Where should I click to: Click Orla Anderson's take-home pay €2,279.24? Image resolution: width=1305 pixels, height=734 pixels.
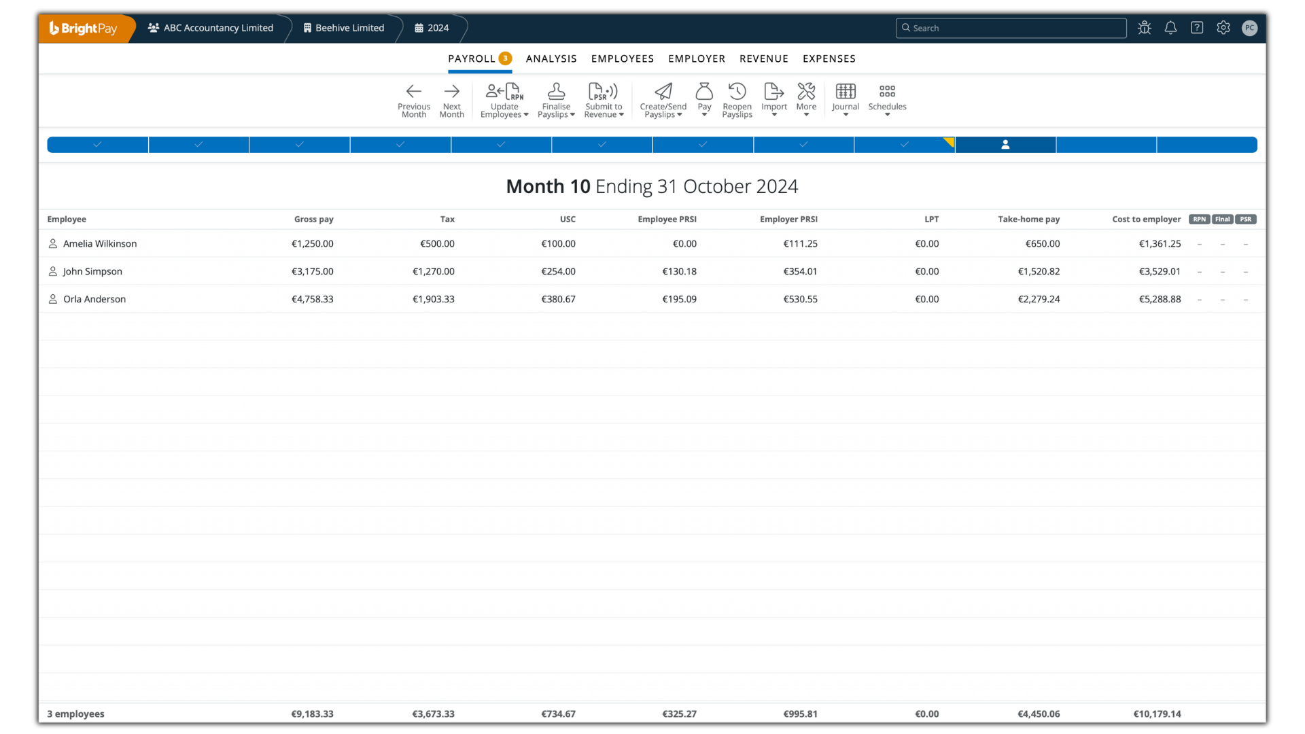1039,299
